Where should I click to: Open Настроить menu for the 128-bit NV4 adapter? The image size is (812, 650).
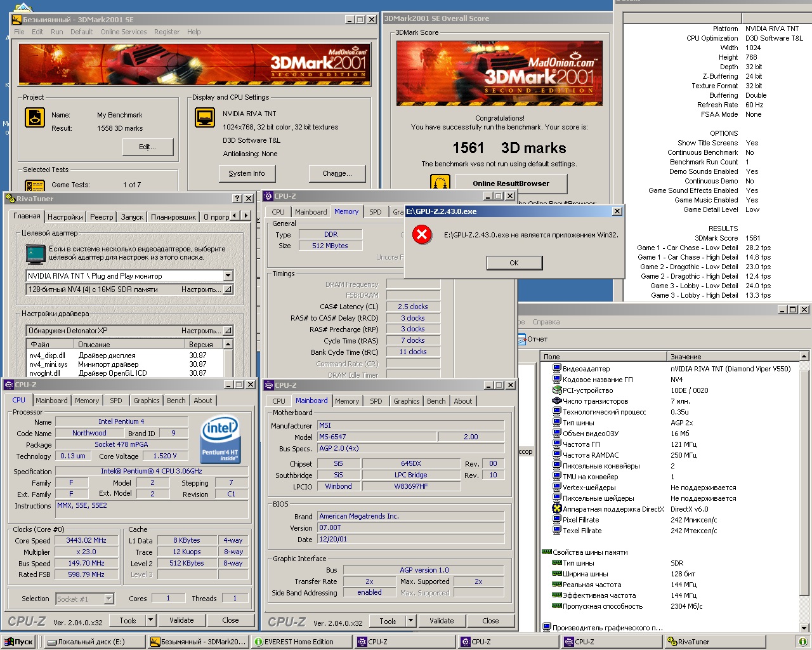click(207, 289)
